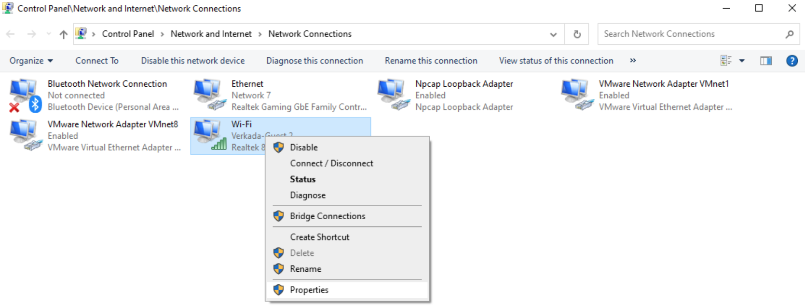The image size is (805, 306).
Task: Expand the address bar history dropdown
Action: [x=553, y=34]
